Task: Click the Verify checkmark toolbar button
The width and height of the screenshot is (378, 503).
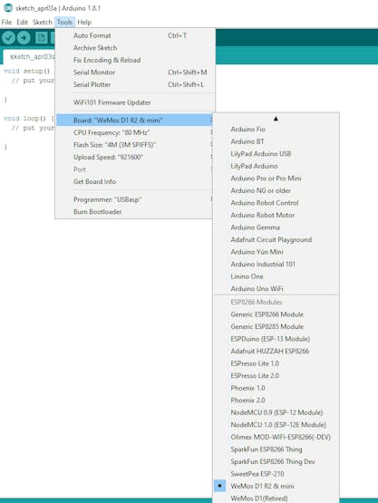Action: coord(9,38)
